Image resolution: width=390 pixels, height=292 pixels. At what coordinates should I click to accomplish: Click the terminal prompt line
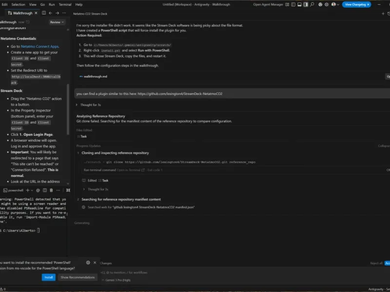[x=20, y=230]
